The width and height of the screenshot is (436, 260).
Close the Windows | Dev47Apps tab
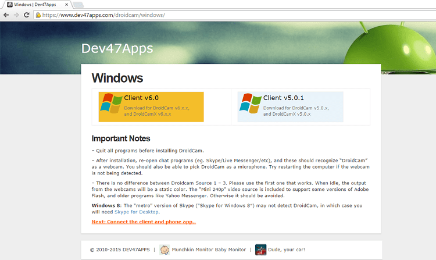pos(66,5)
